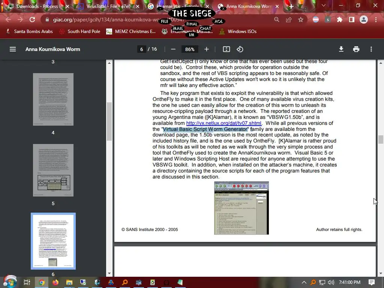Viewport: 384px width, 288px height.
Task: Click thumbnail panel scroll up arrow
Action: click(x=109, y=63)
